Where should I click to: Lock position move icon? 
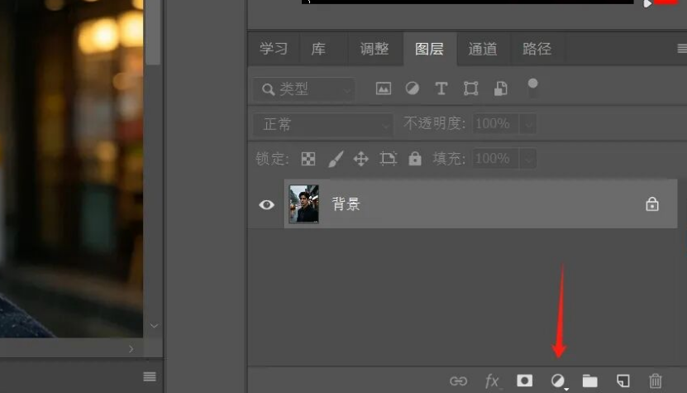[x=361, y=159]
